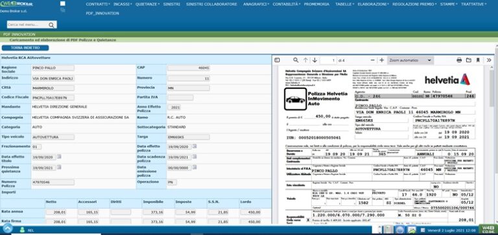
Task: Toggle the PDF viewer sidebar
Action: coord(277,60)
